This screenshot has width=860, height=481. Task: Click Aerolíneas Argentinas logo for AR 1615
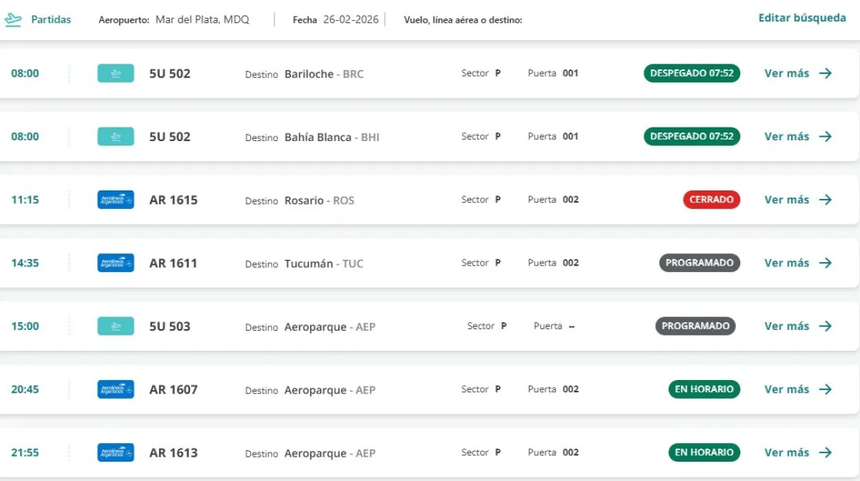click(x=115, y=200)
